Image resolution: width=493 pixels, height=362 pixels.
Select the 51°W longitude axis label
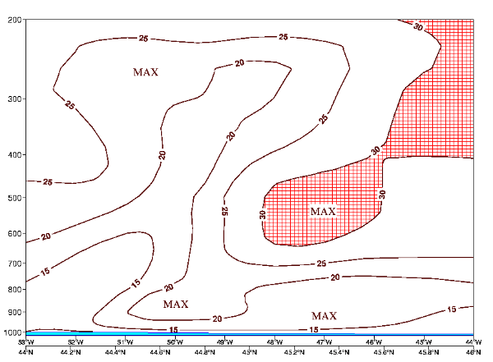click(x=125, y=342)
